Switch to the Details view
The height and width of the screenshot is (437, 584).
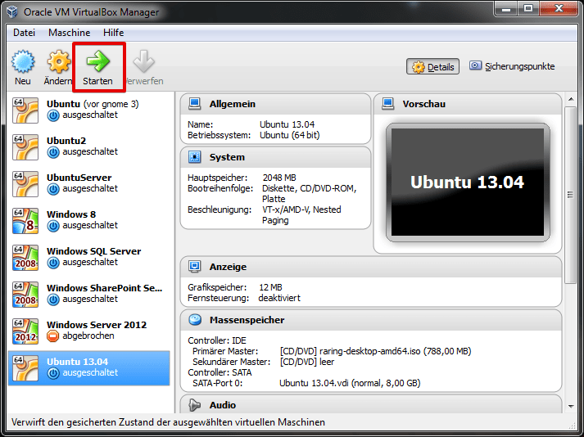[x=432, y=67]
